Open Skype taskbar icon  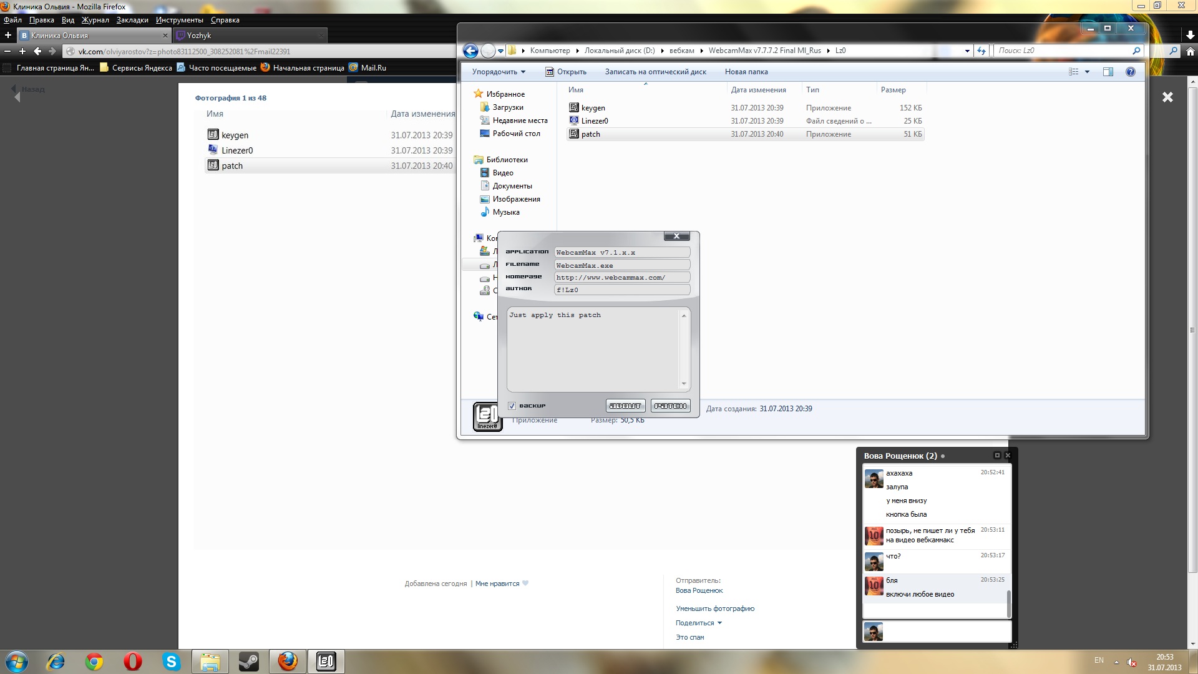[171, 662]
